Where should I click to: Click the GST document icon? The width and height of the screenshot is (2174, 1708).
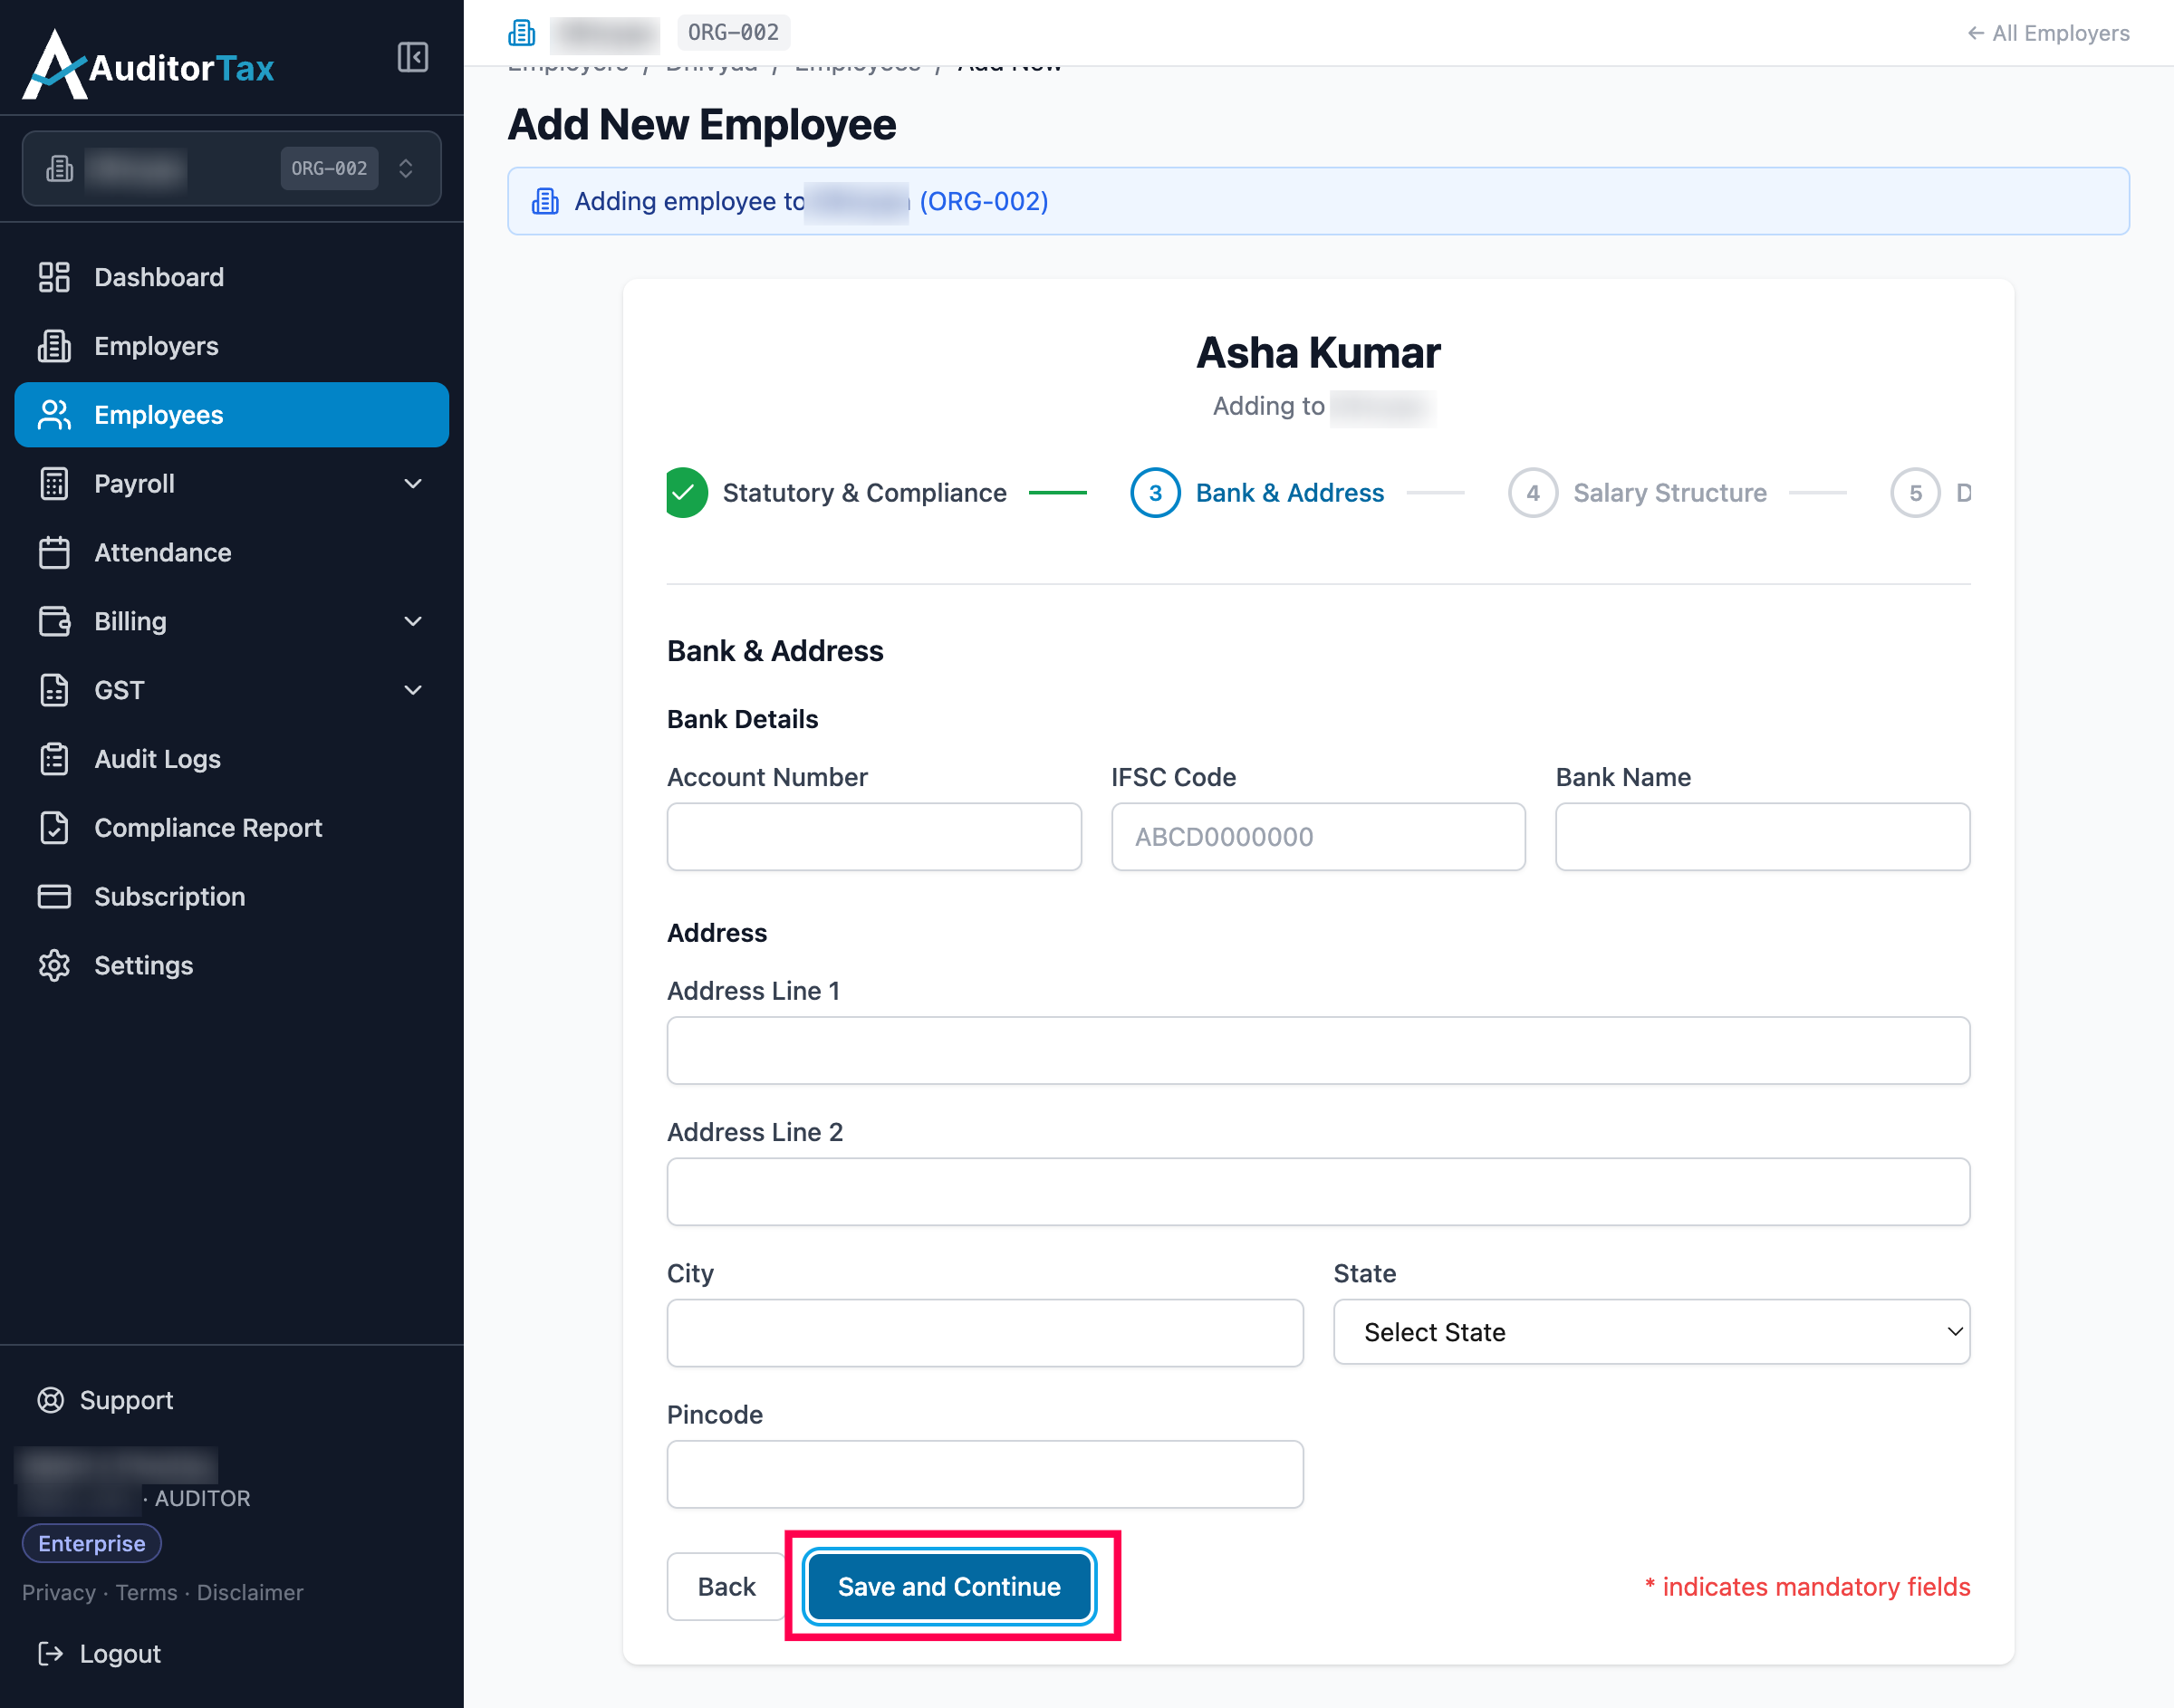(54, 690)
